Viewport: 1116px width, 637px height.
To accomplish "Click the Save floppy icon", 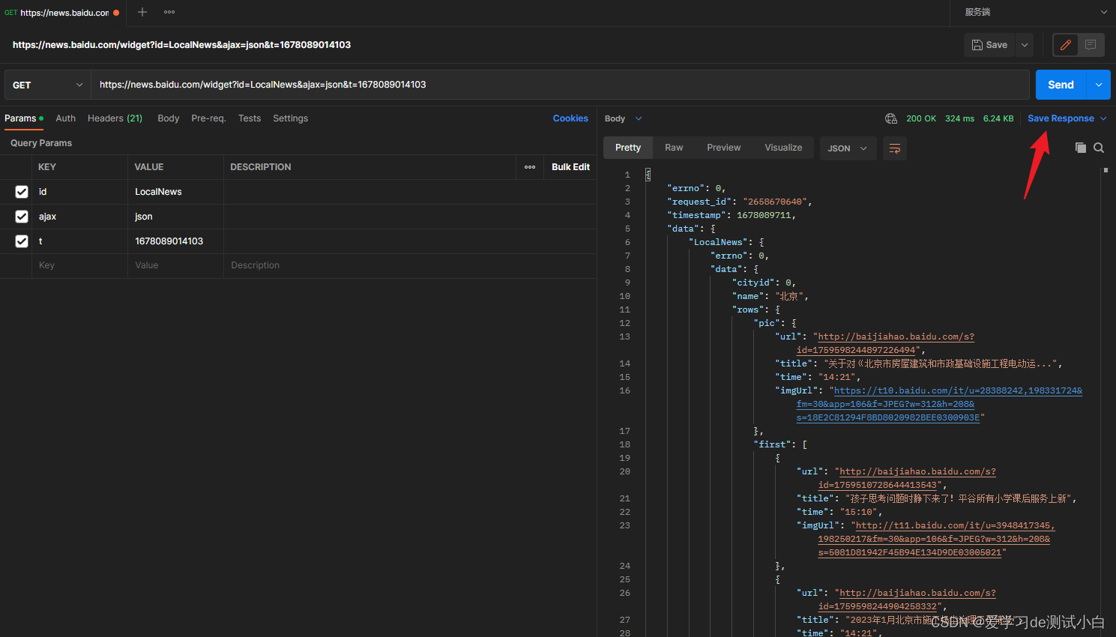I will tap(977, 45).
